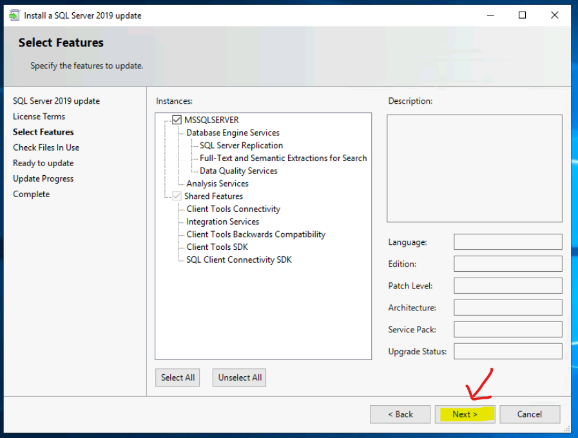Screen dimensions: 578x438
Task: Click the Complete step
Action: tap(32, 194)
